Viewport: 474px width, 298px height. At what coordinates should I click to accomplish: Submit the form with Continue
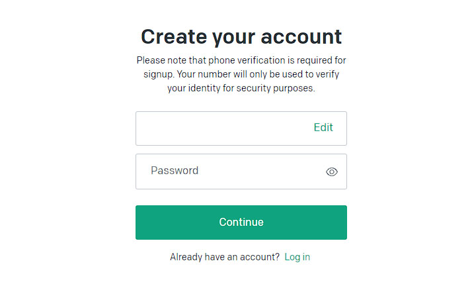241,223
